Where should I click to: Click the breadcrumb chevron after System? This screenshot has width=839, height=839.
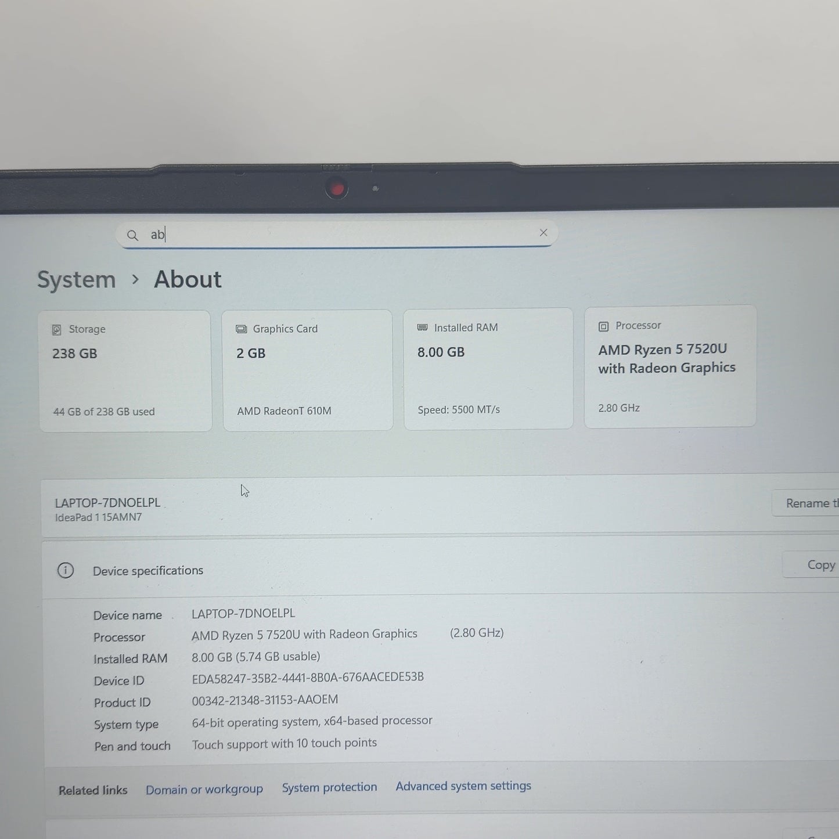[x=135, y=279]
